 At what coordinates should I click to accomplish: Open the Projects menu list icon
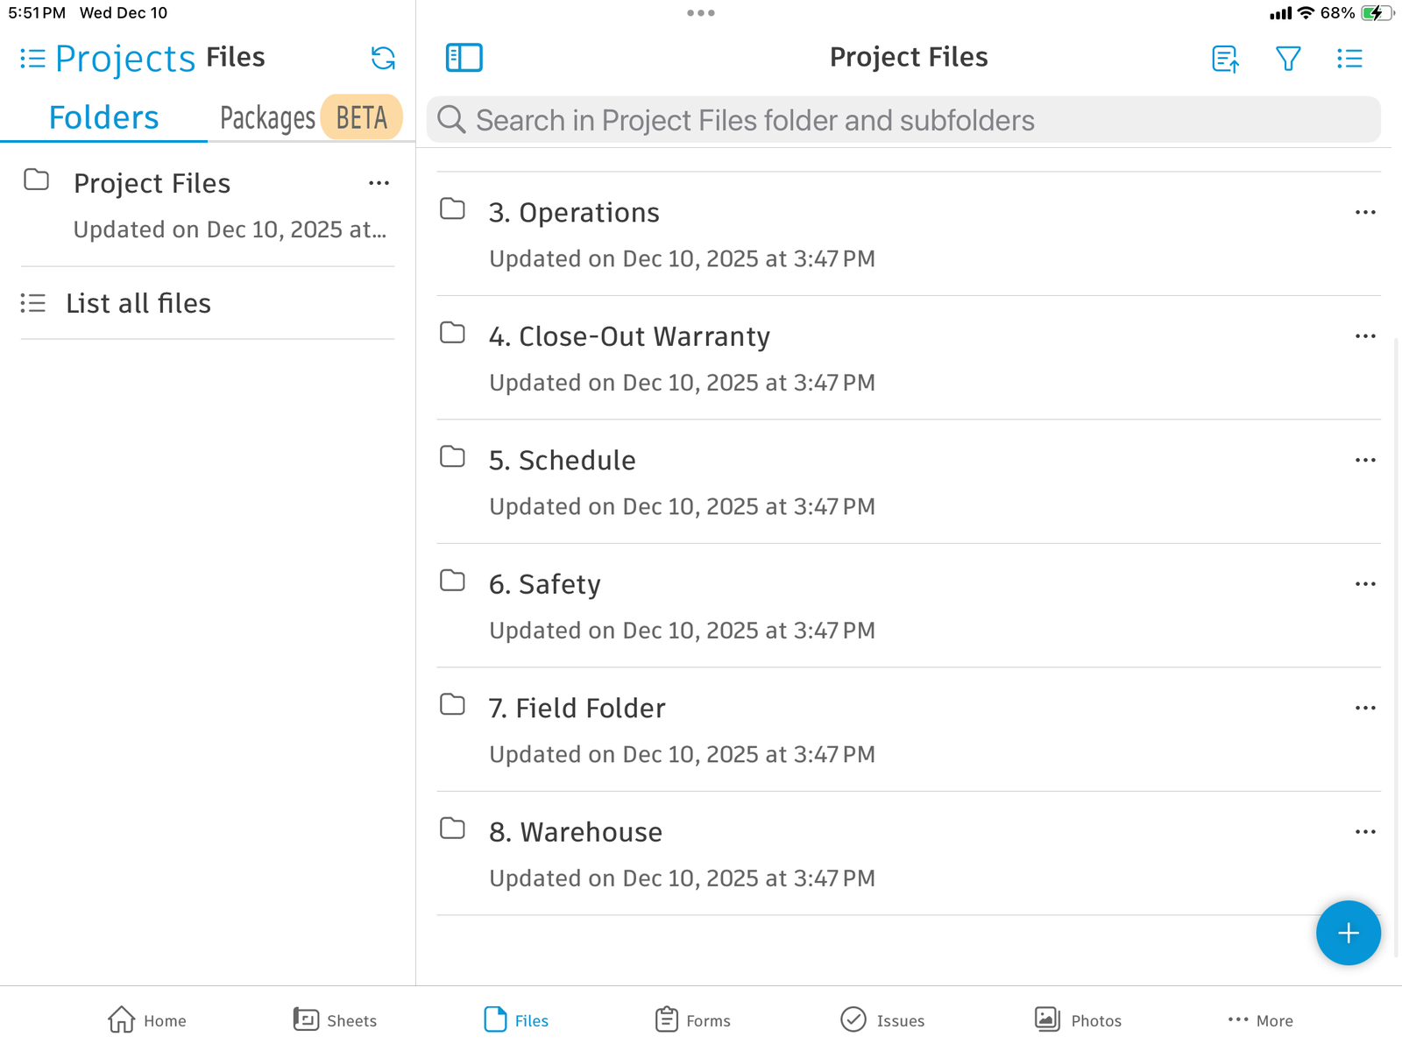pos(32,58)
